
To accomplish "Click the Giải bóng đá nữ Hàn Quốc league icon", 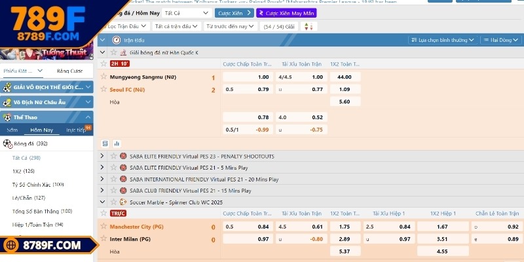I will point(123,52).
